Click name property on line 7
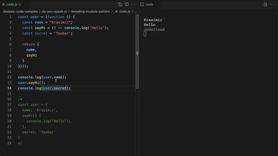Image resolution: width=278 pixels, height=156 pixels. point(30,50)
